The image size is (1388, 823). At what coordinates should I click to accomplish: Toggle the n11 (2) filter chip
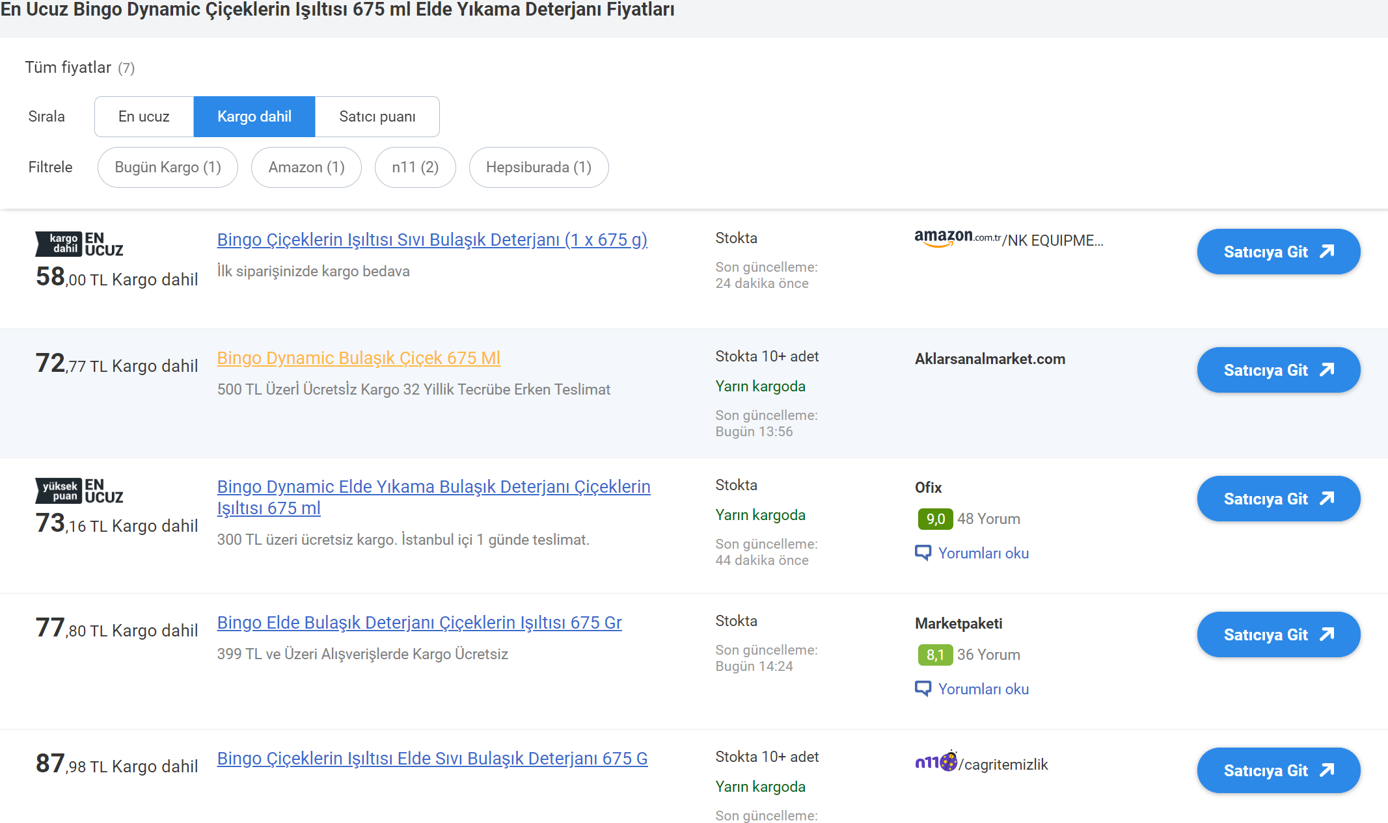(x=415, y=167)
